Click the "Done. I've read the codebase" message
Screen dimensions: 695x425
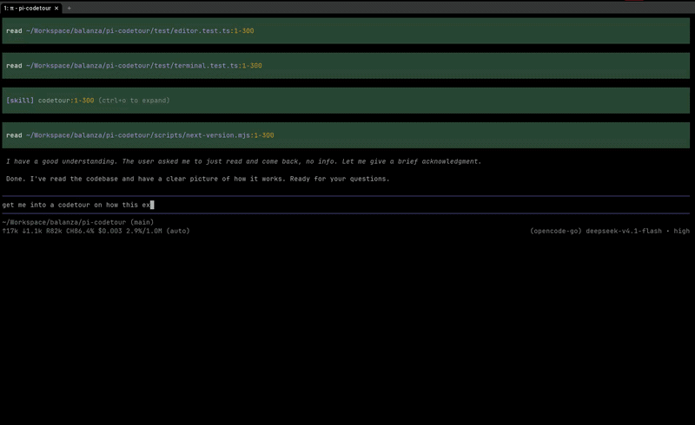pyautogui.click(x=198, y=179)
